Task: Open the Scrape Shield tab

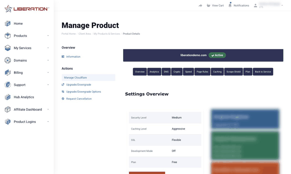Action: pos(233,72)
